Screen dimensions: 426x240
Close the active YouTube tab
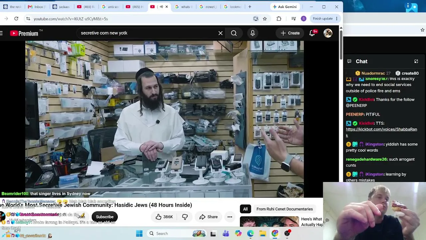[167, 7]
